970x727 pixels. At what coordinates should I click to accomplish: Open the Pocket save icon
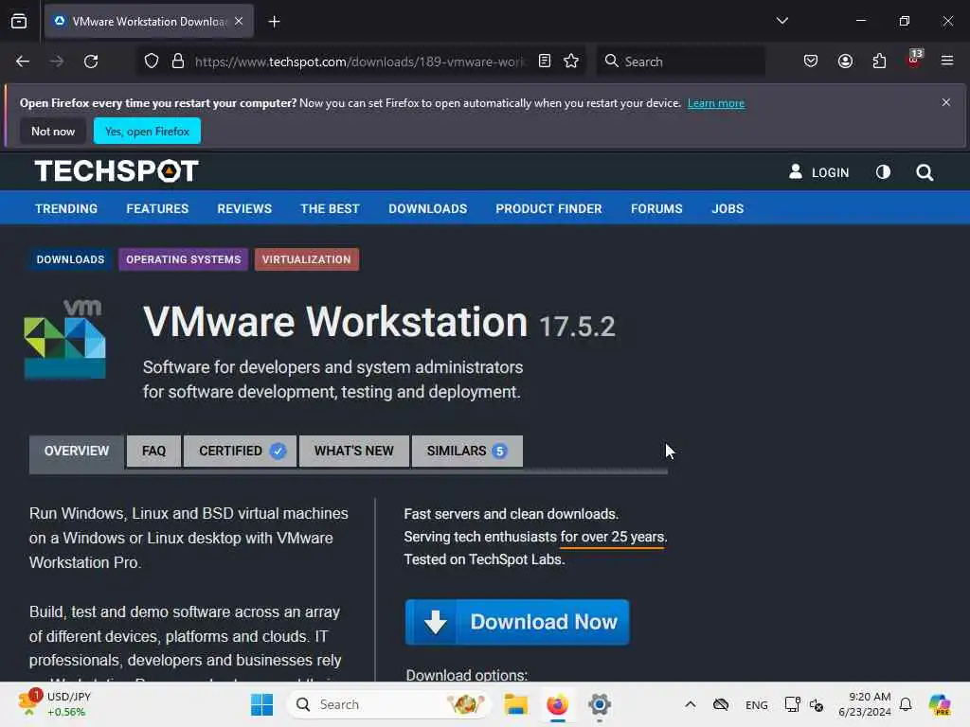coord(811,62)
